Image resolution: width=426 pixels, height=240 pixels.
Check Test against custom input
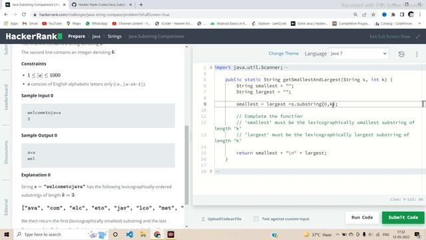[x=256, y=219]
